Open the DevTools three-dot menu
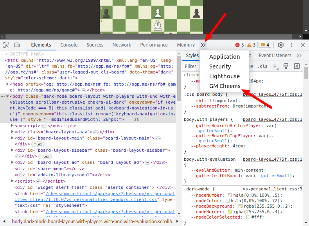Image resolution: width=309 pixels, height=226 pixels. tap(292, 45)
